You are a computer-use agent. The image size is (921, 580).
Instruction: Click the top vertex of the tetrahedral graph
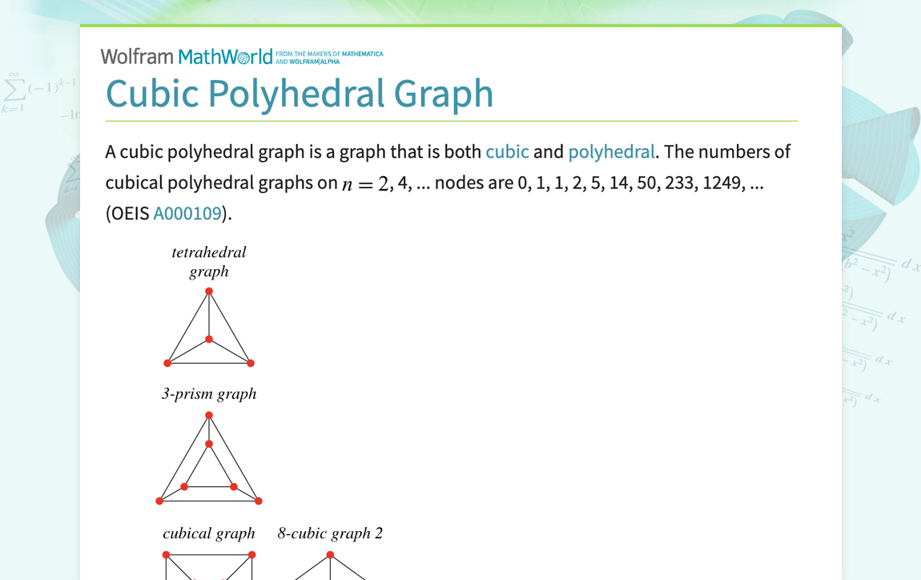tap(208, 291)
